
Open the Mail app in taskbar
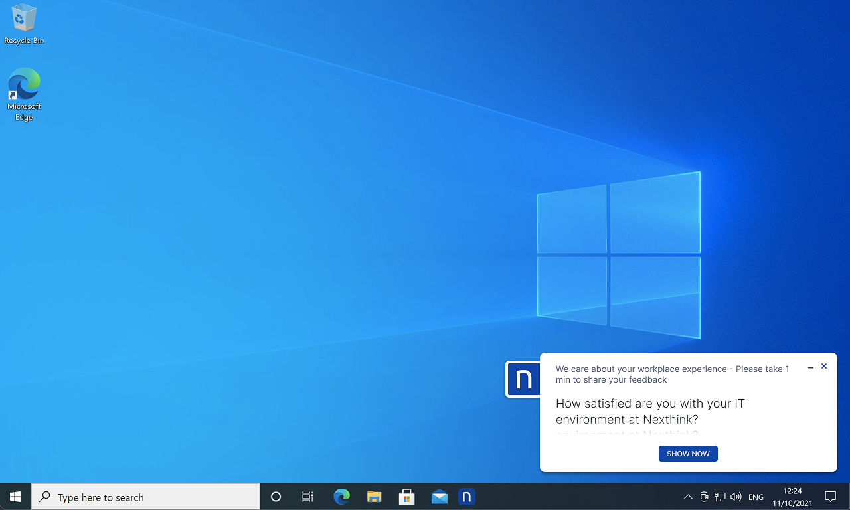click(x=439, y=497)
